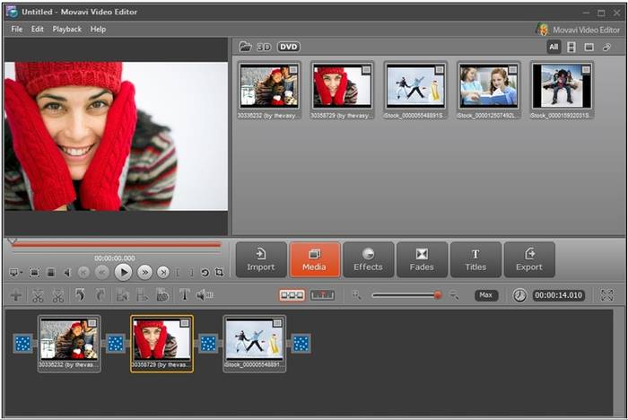Viewport: 628px width, 420px height.
Task: Expand the preview display options dropdown
Action: [x=15, y=272]
